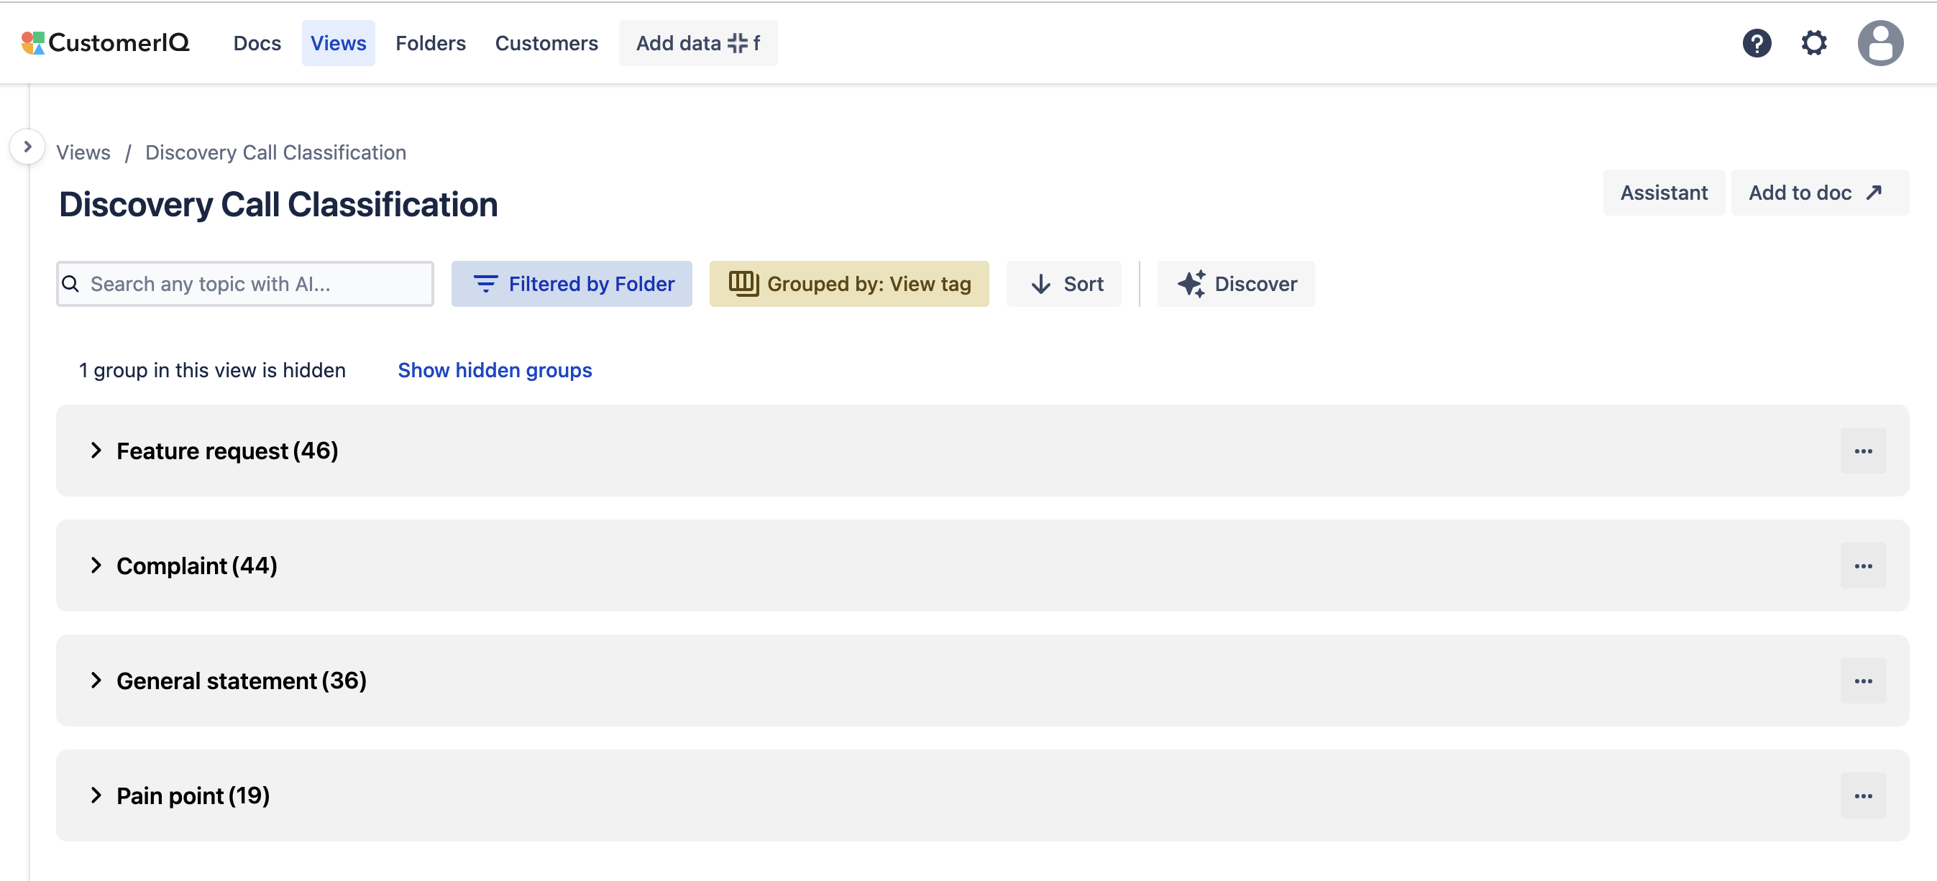Viewport: 1937px width, 881px height.
Task: Expand the Pain point group
Action: pos(96,796)
